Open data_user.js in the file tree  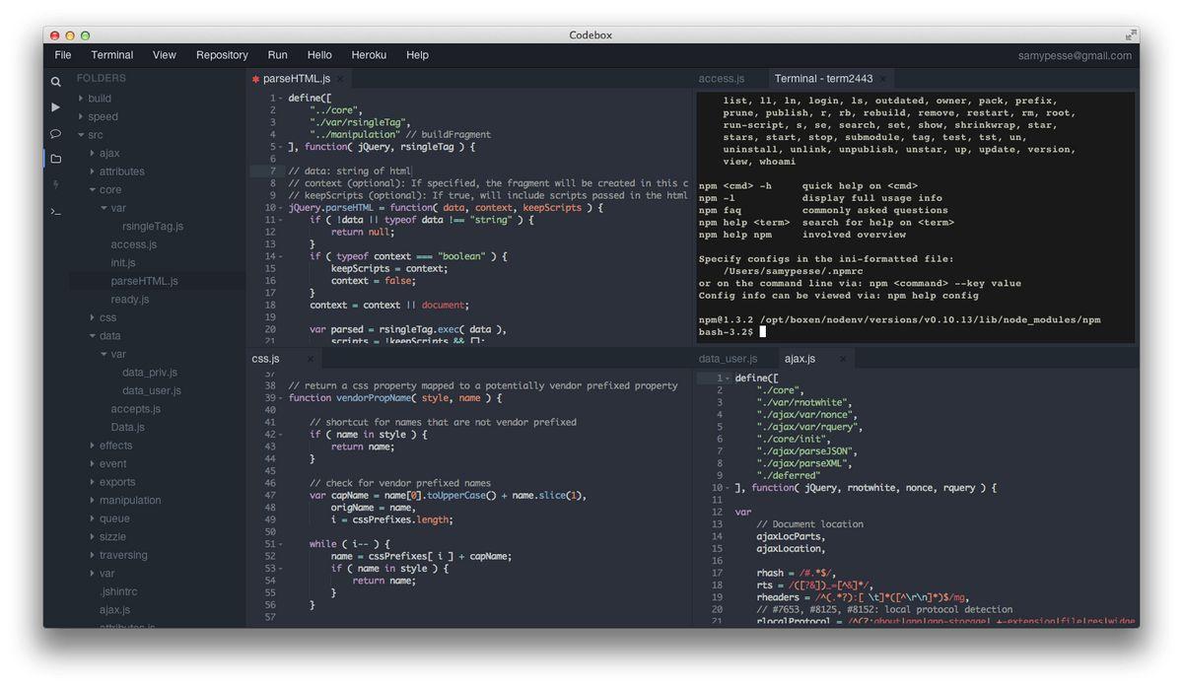(x=152, y=390)
